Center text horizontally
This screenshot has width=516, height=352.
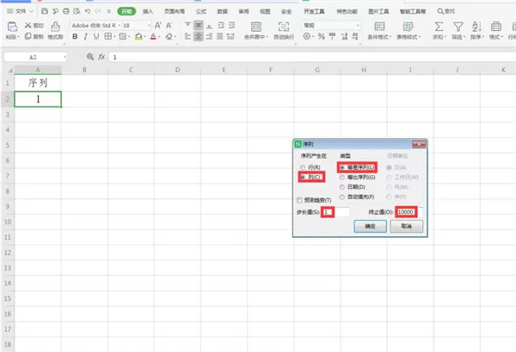(198, 36)
